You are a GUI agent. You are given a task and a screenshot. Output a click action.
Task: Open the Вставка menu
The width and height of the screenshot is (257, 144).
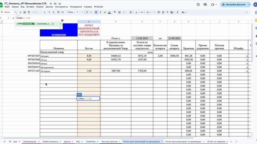31,7
